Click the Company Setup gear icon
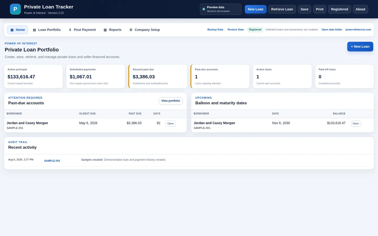Viewport: 378px width, 236px height. (131, 30)
